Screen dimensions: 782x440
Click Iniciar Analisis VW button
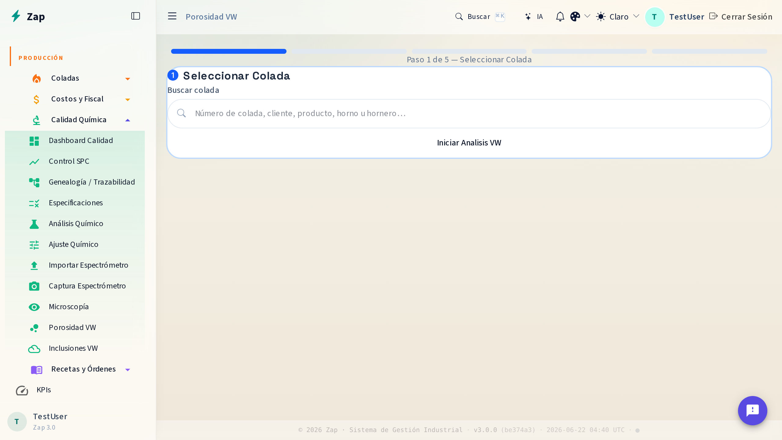click(x=469, y=143)
